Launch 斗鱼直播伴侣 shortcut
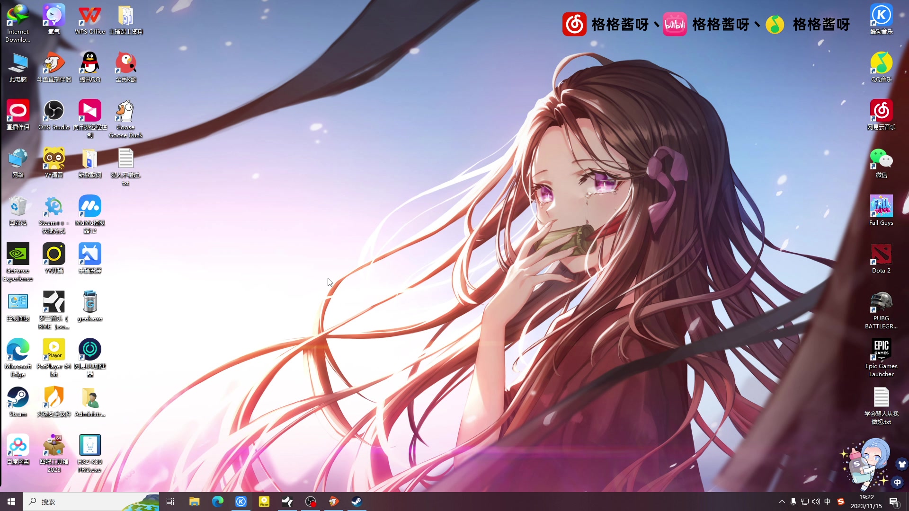 (54, 67)
